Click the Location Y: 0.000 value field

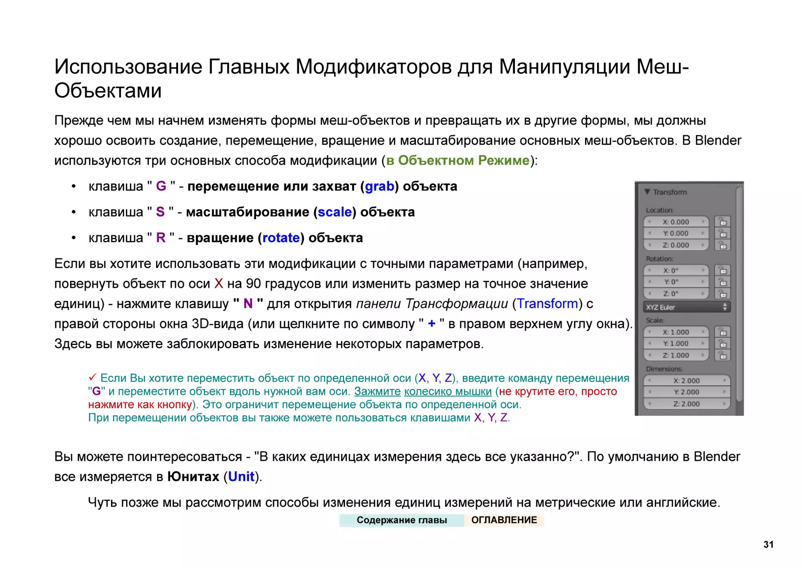[x=676, y=233]
